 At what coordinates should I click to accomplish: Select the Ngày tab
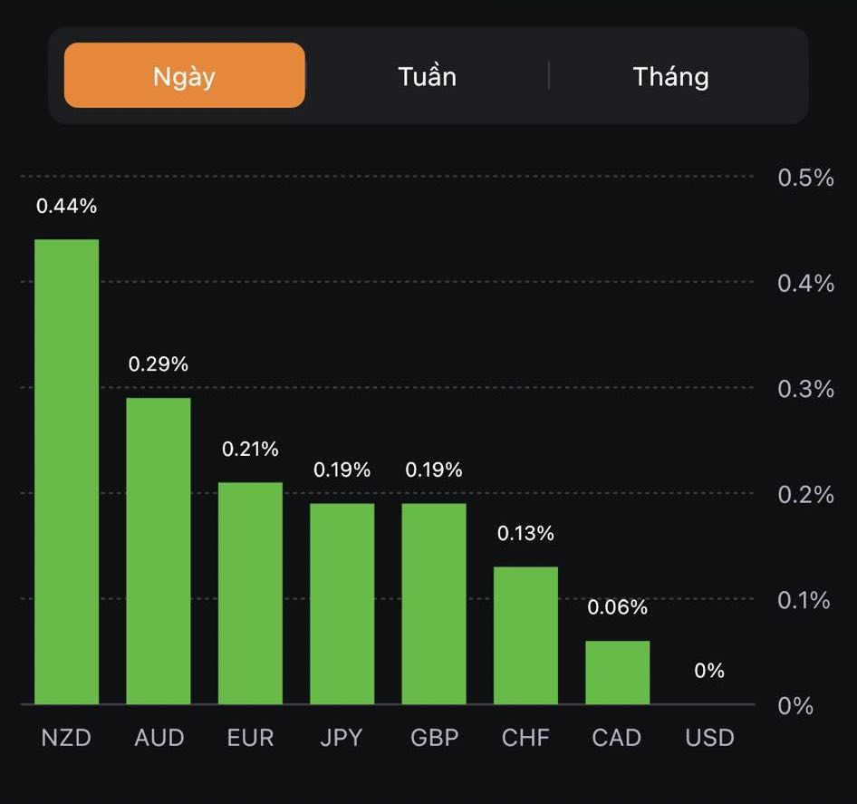(x=184, y=76)
